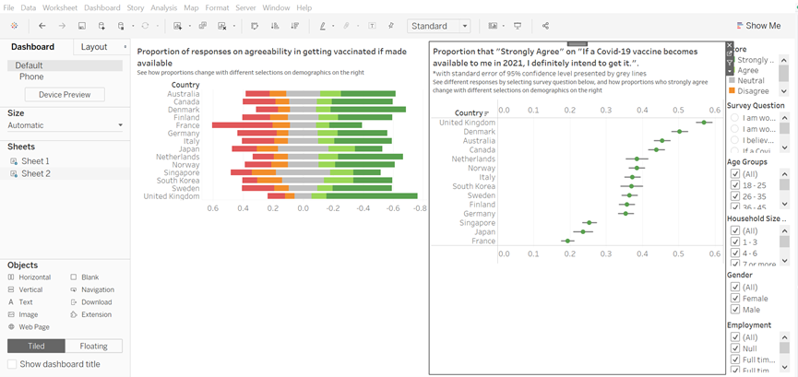Select the Extension object
This screenshot has height=377, width=798.
point(96,314)
